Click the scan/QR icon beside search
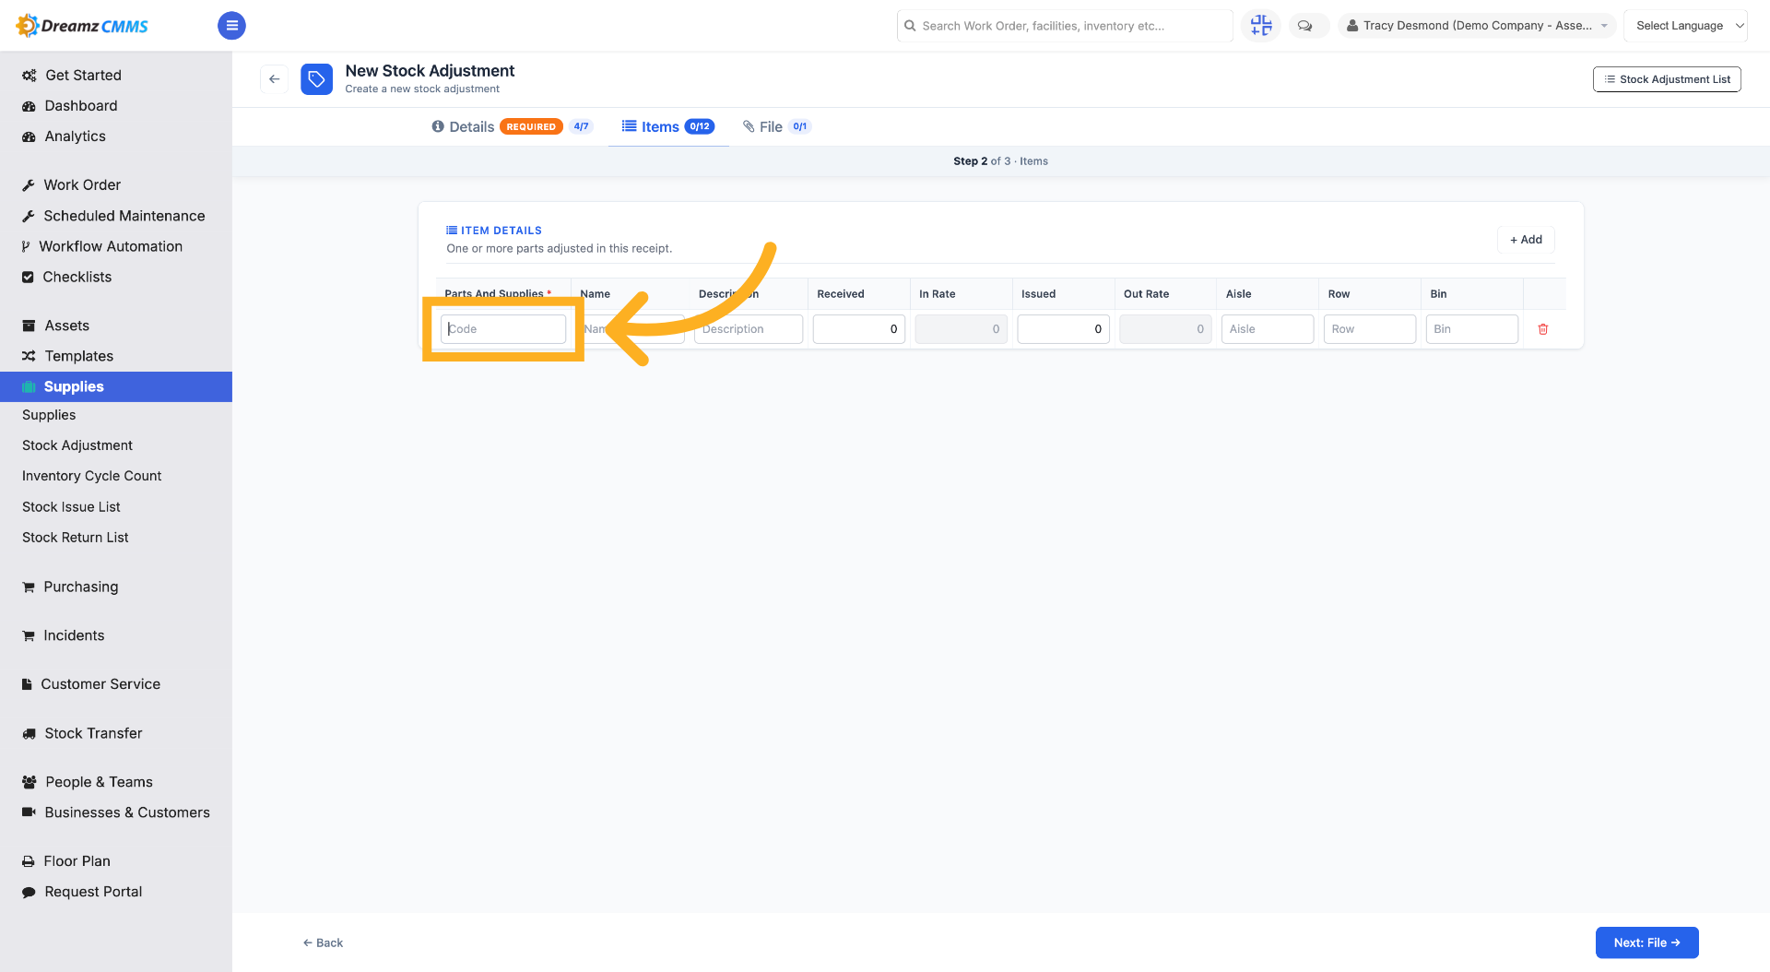The height and width of the screenshot is (972, 1770). (x=1261, y=26)
